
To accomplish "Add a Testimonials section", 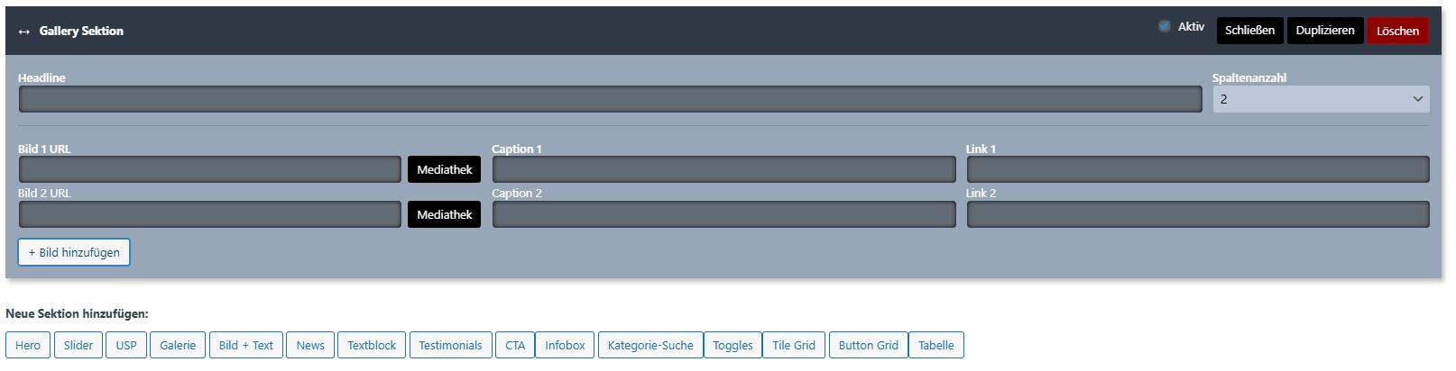I will click(450, 346).
